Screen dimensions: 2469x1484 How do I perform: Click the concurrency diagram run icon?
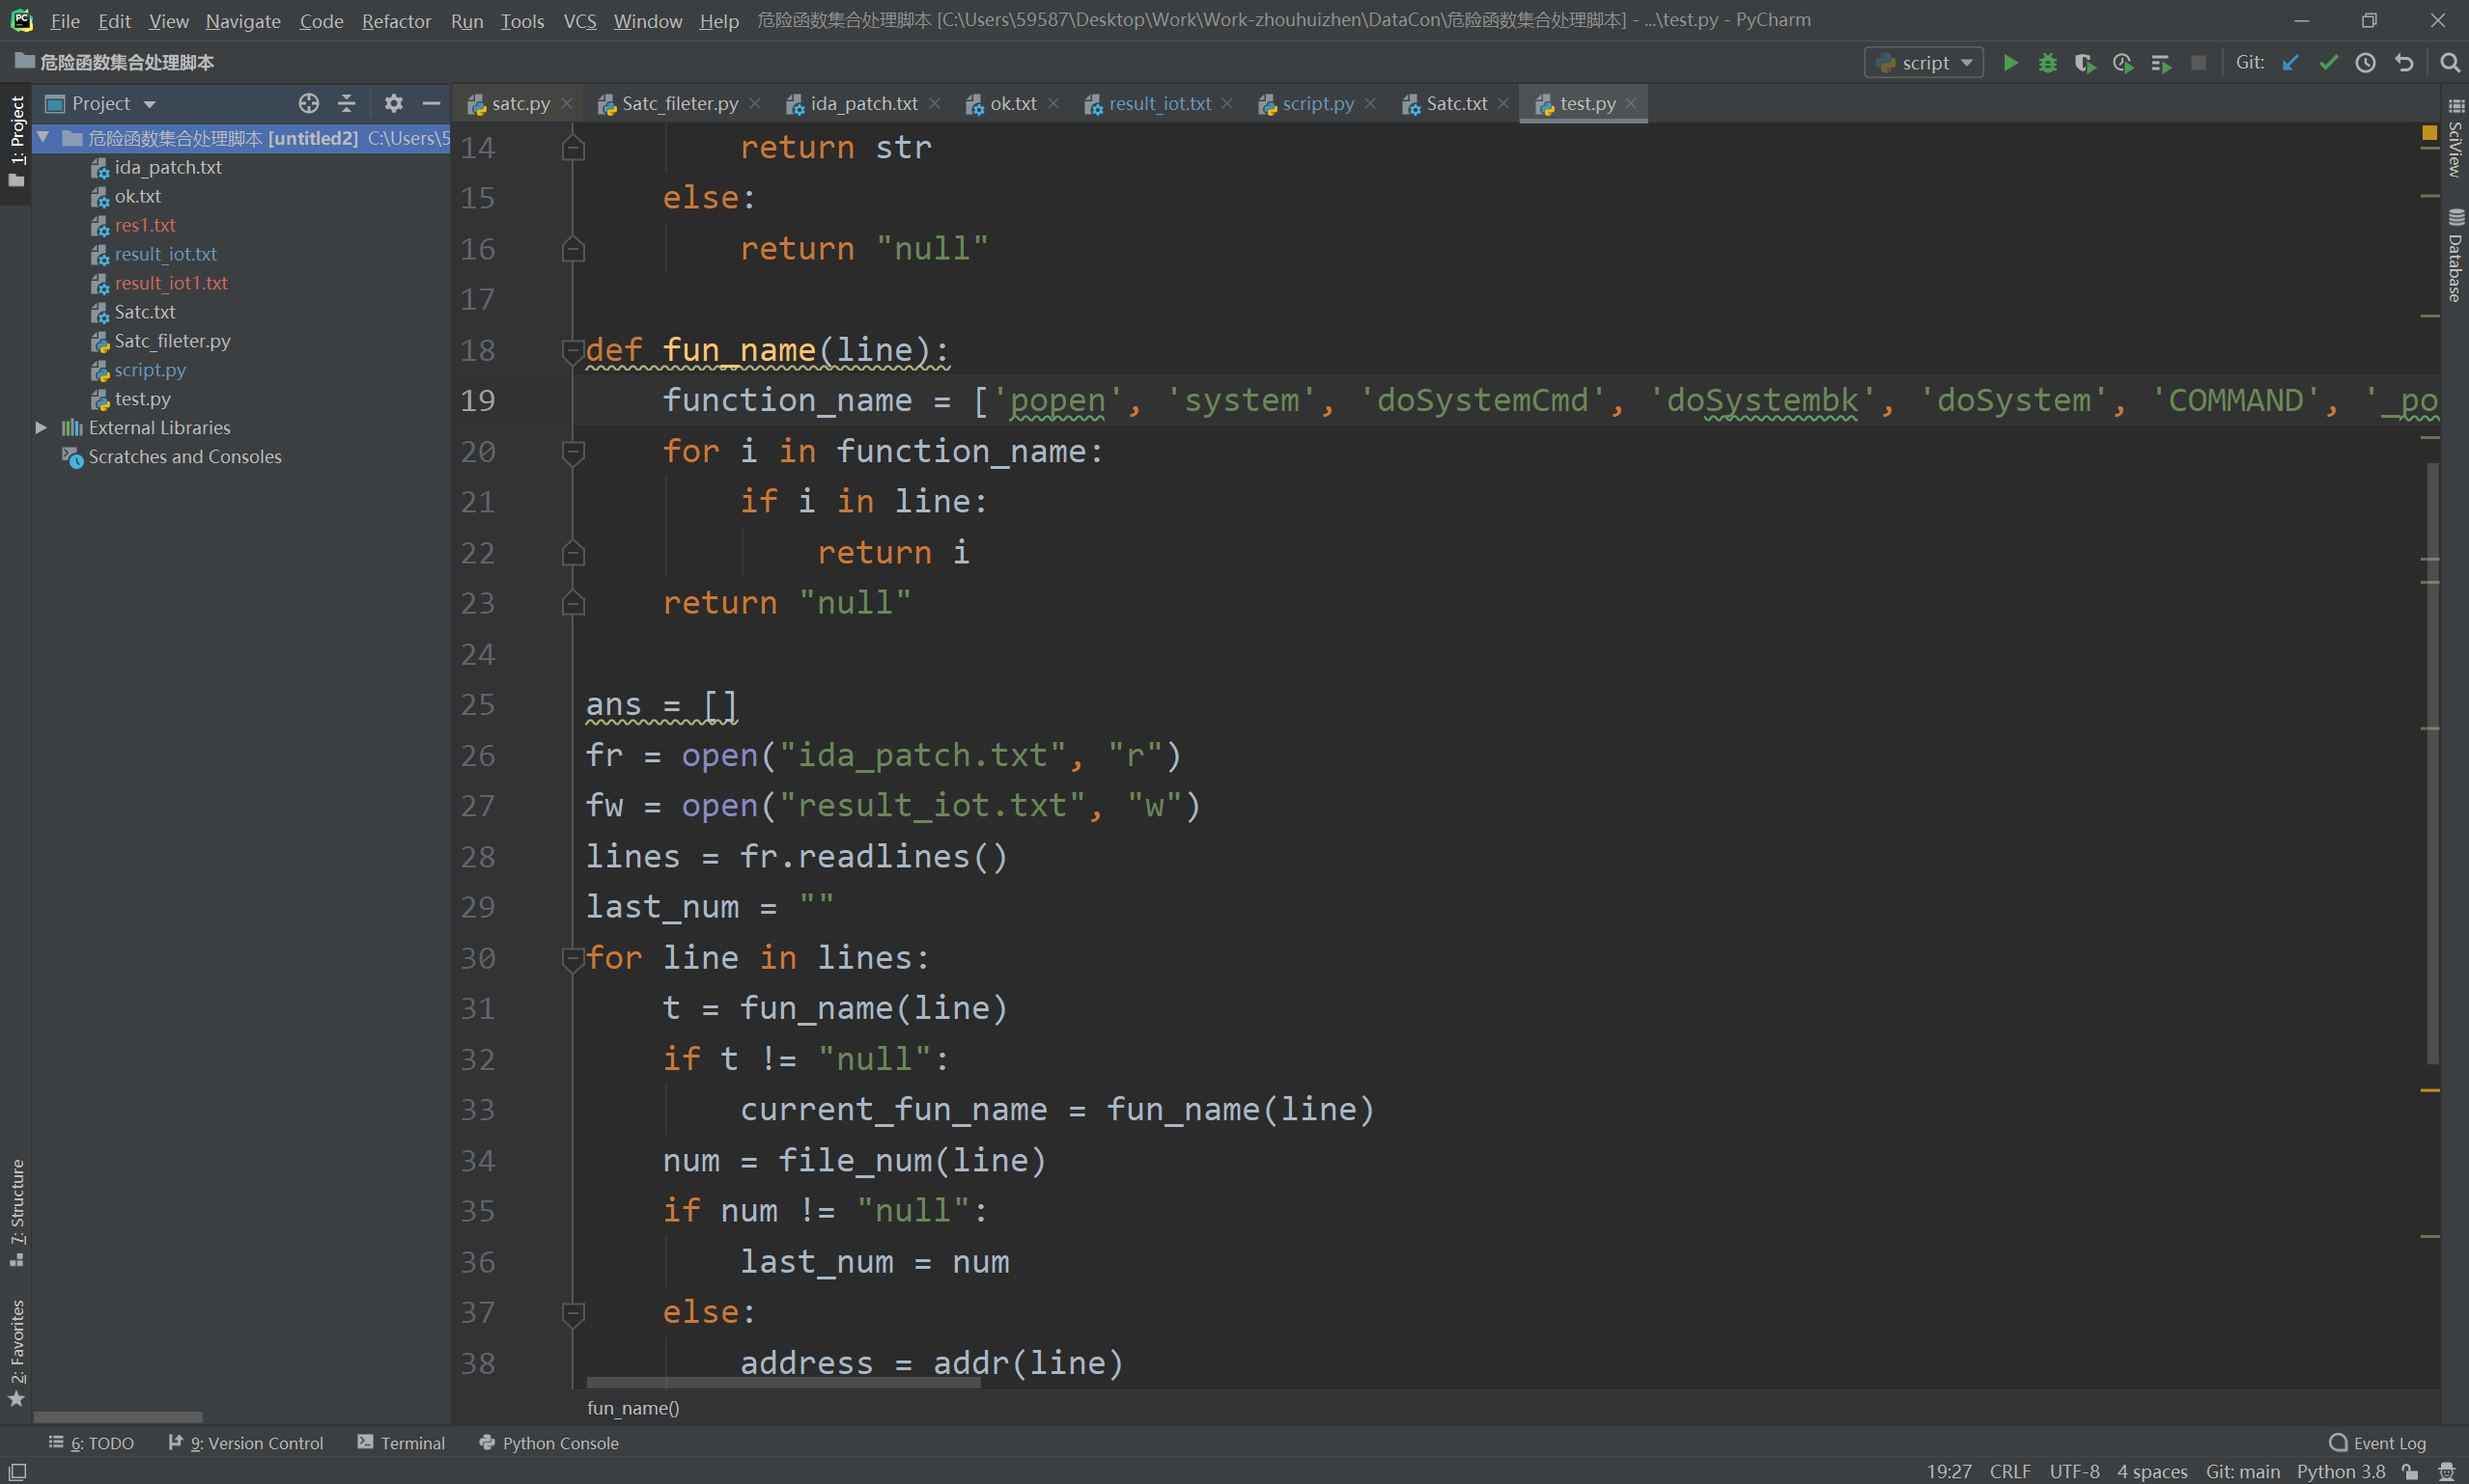[2161, 63]
